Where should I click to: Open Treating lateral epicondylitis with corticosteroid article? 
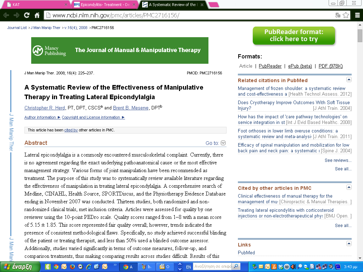pyautogui.click(x=286, y=213)
